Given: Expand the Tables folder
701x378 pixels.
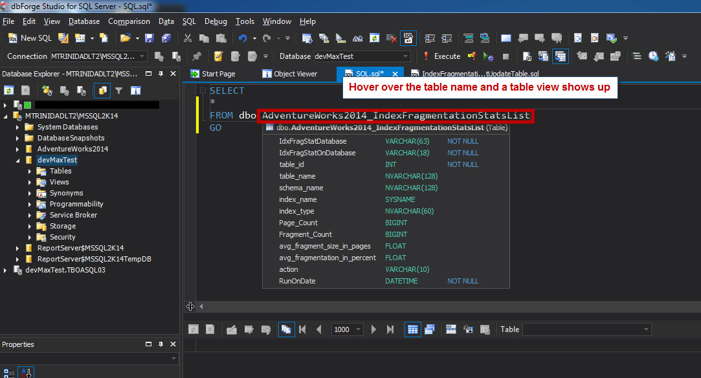Looking at the screenshot, I should (x=30, y=171).
